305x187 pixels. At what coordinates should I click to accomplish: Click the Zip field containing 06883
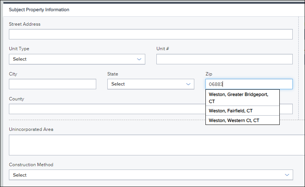click(x=249, y=84)
